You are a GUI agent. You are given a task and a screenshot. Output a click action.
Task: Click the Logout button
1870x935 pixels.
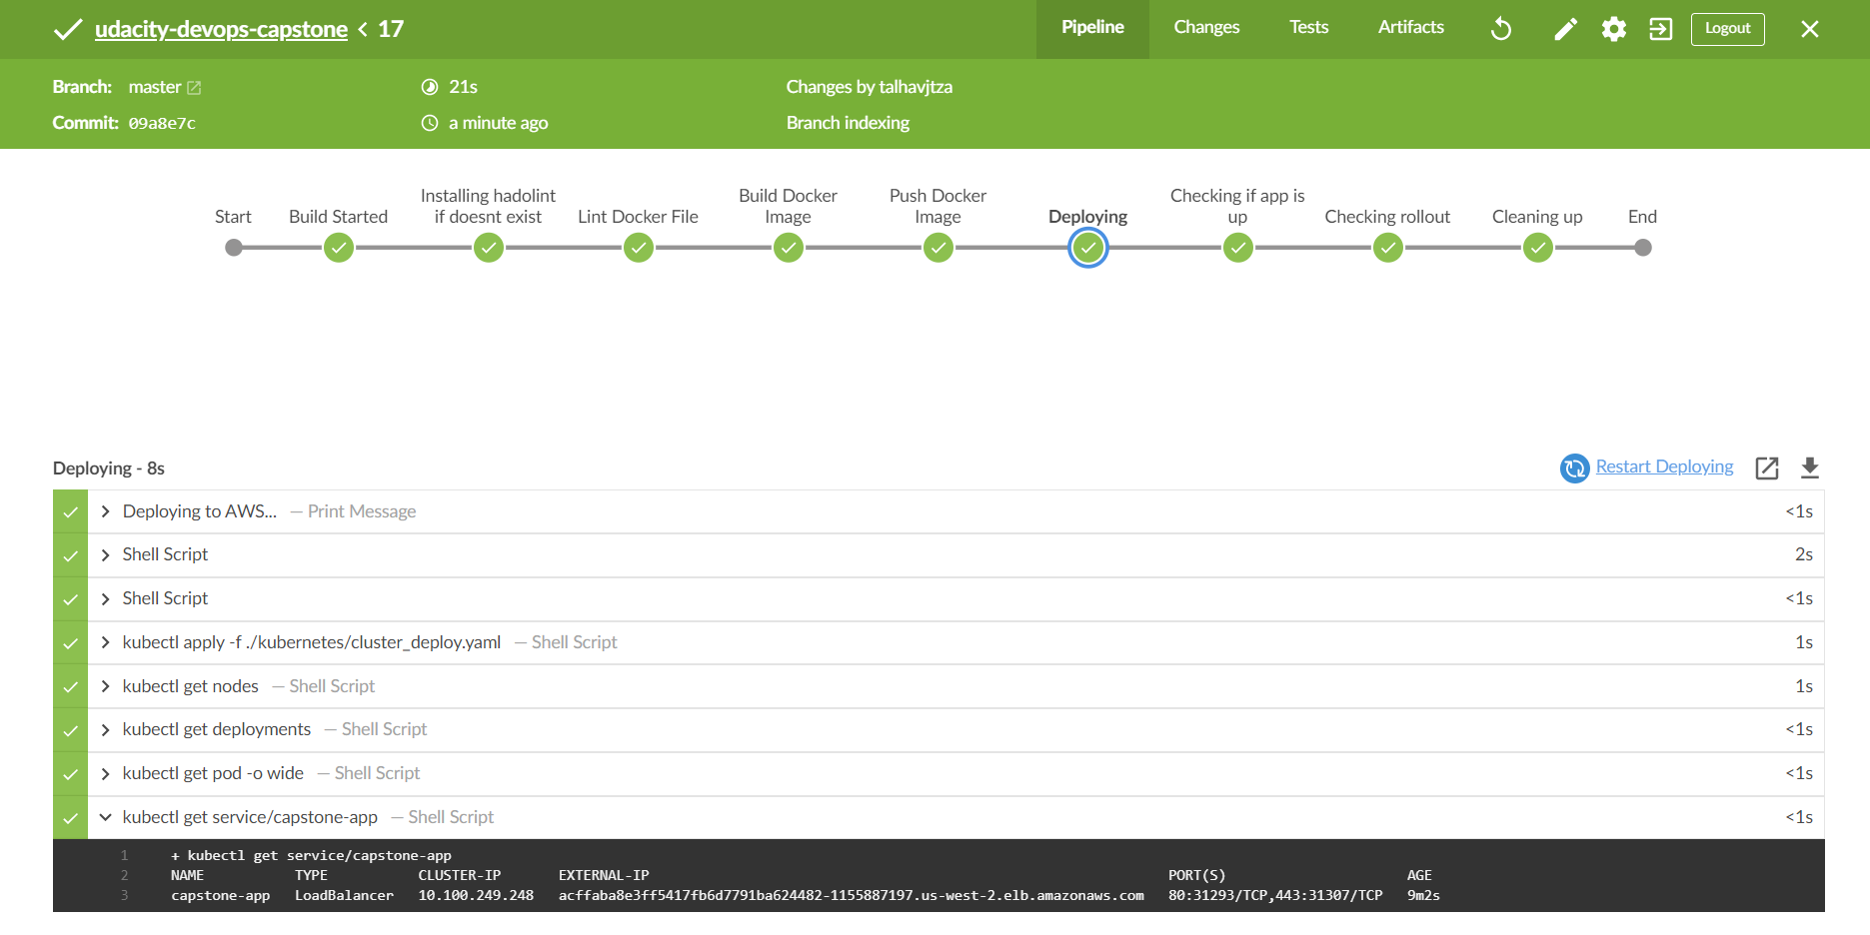pos(1727,28)
